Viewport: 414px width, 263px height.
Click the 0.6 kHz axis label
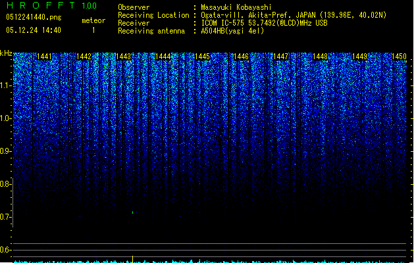(5, 250)
